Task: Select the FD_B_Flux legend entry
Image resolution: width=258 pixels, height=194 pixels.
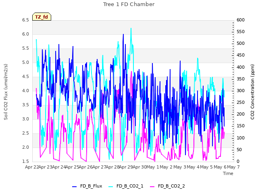Action: 87,186
